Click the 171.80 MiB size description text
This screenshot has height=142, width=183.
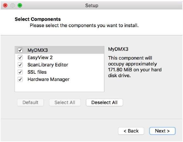(135, 67)
